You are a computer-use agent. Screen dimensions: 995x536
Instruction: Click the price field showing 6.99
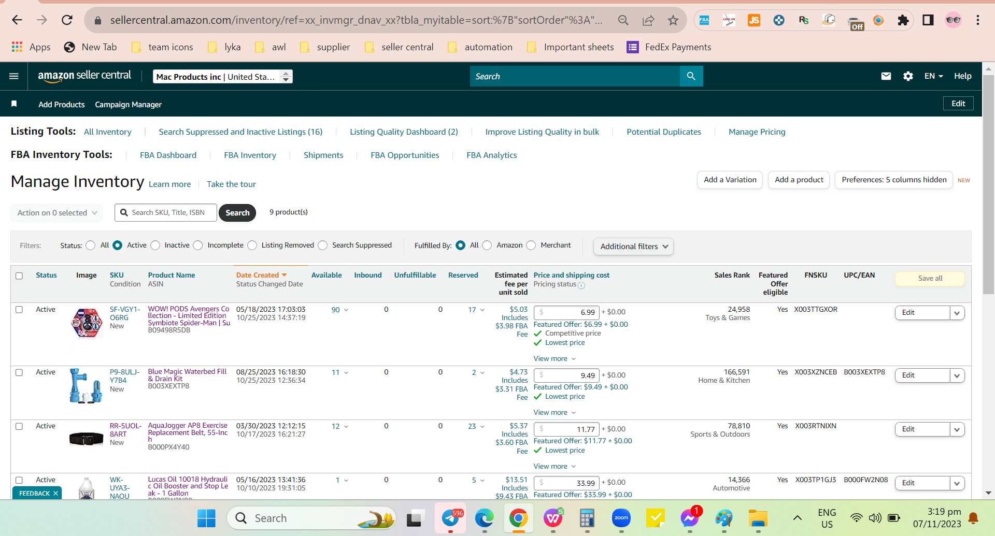tap(566, 312)
